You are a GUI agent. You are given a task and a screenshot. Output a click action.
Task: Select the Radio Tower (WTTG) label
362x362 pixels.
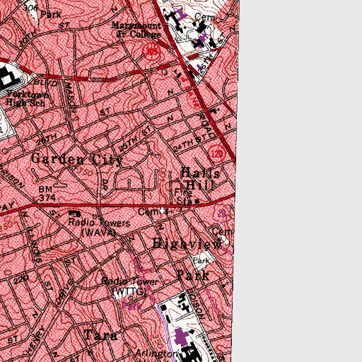[x=130, y=286]
